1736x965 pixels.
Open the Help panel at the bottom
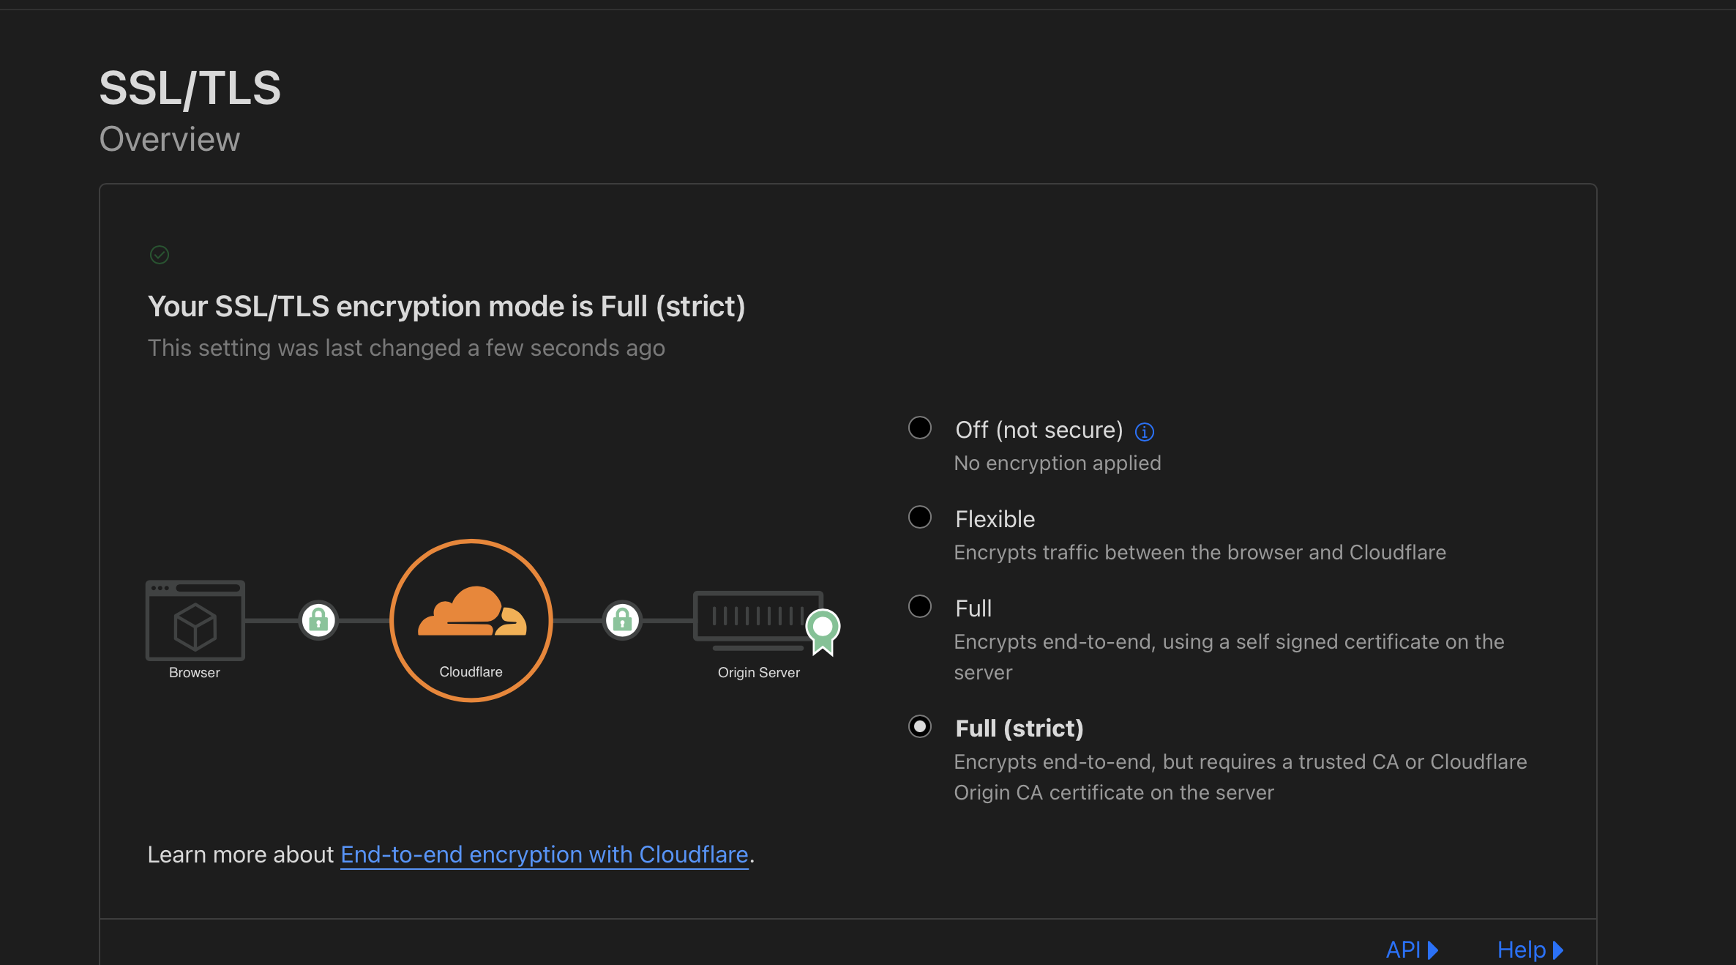click(1524, 949)
